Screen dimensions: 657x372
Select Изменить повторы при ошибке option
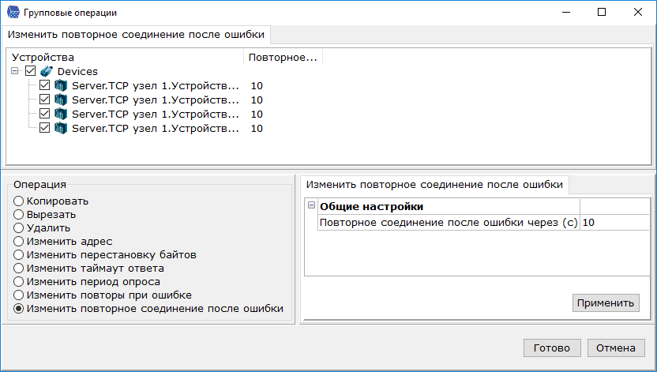click(x=18, y=295)
